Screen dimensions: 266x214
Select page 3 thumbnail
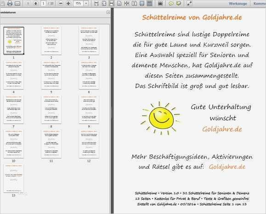coord(89,40)
